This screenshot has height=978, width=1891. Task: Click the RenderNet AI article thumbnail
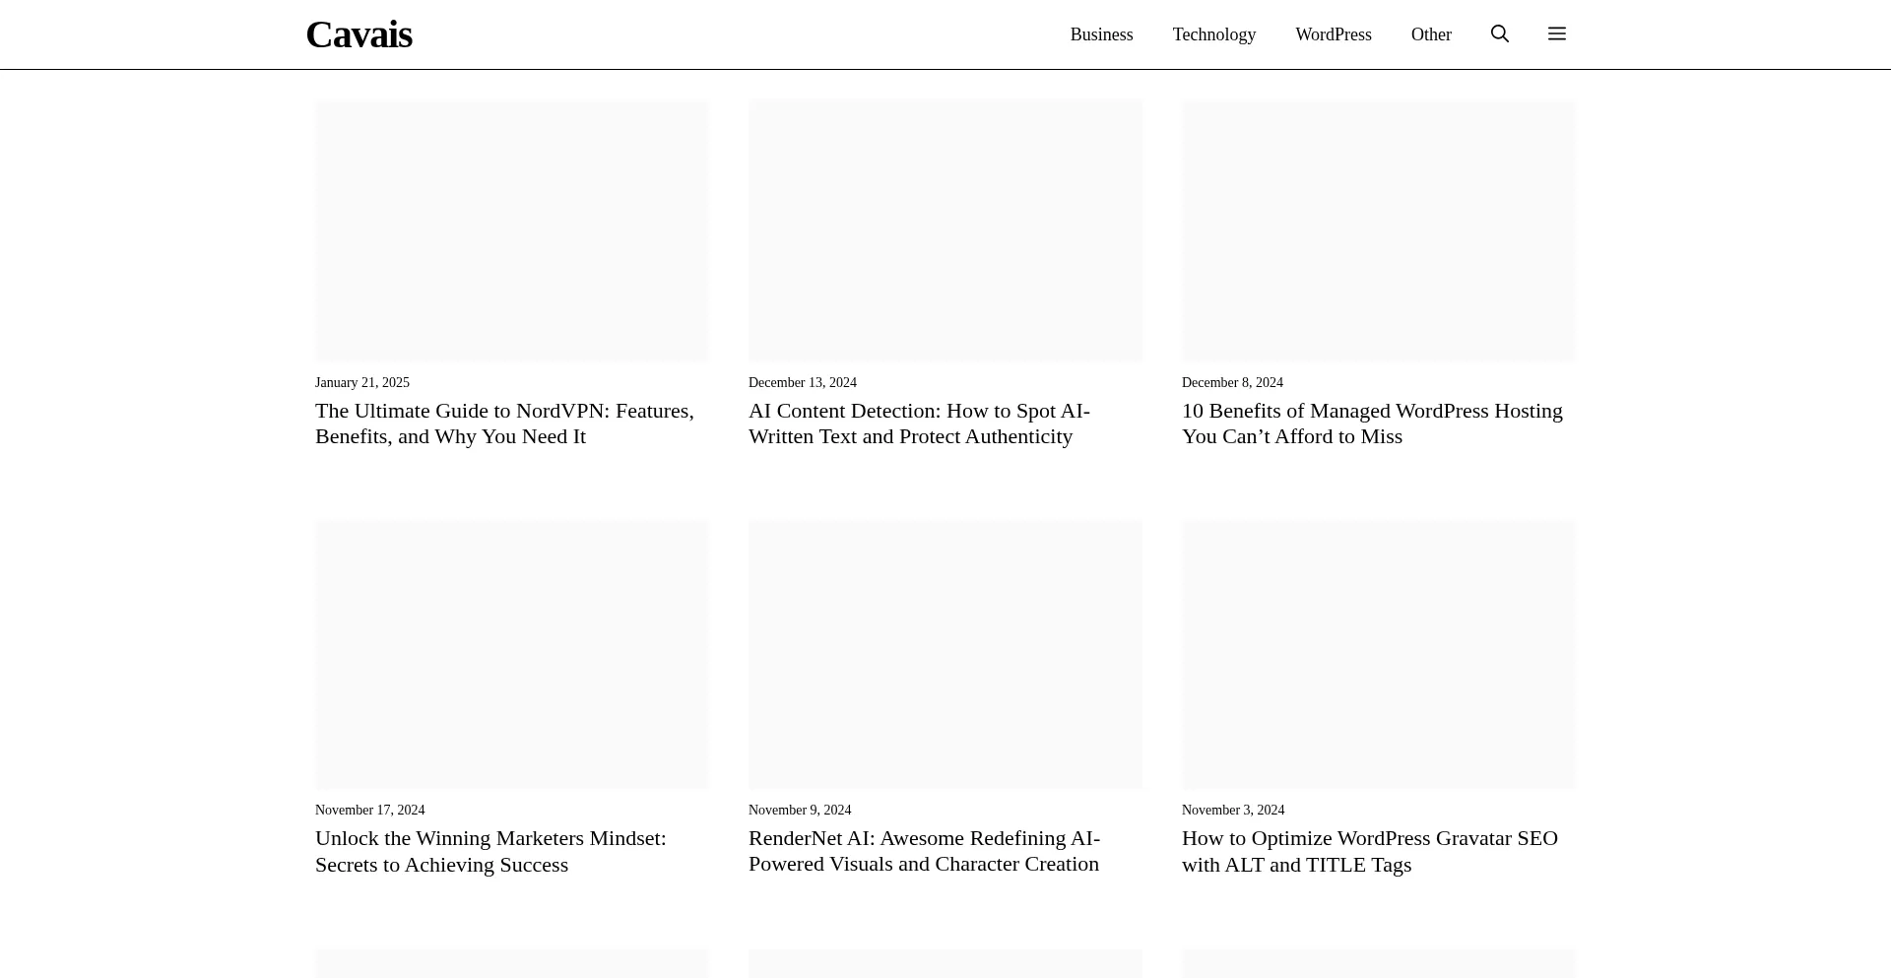[945, 655]
